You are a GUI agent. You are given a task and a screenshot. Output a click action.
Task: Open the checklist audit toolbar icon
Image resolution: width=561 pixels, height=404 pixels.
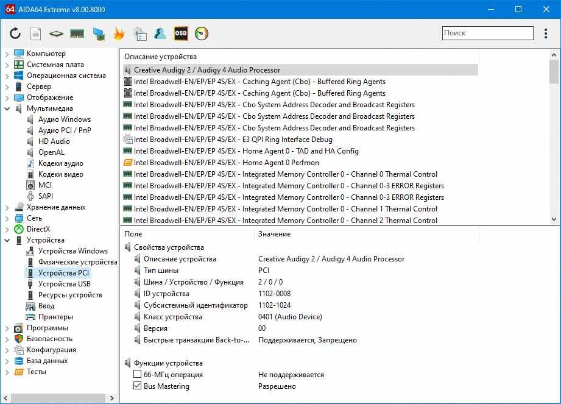139,34
